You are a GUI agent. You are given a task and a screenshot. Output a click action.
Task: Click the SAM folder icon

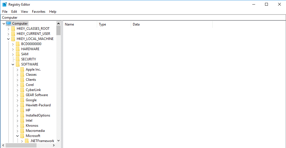point(18,54)
